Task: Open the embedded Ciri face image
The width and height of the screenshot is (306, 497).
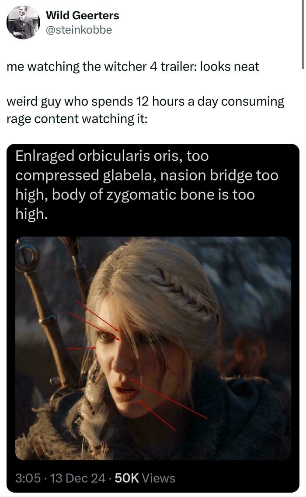Action: 153,348
